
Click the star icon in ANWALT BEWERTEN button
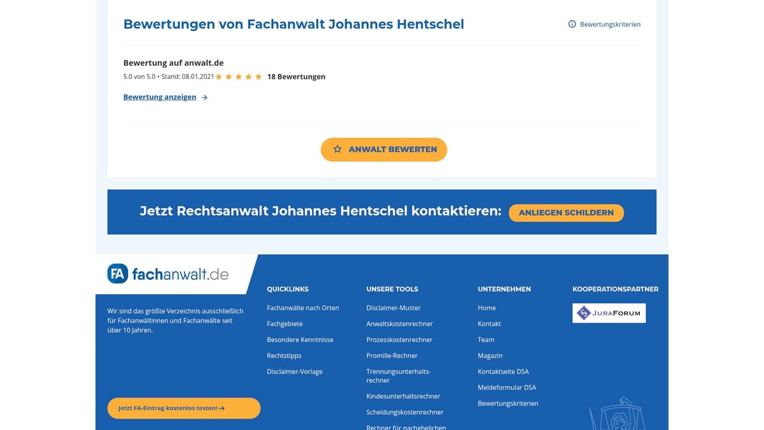pos(337,149)
